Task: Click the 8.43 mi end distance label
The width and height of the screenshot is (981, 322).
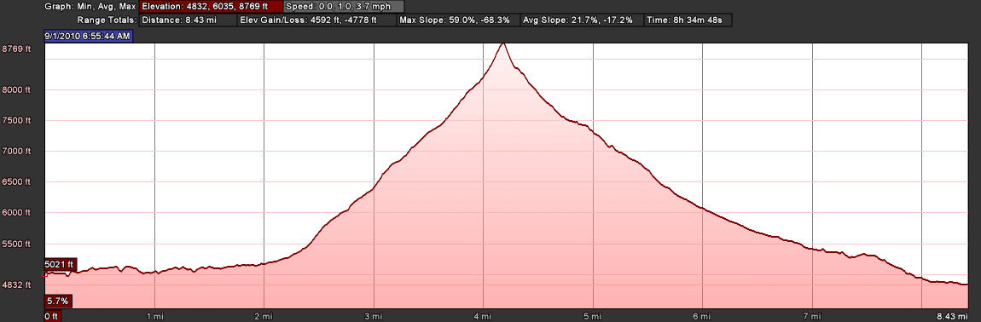Action: point(954,316)
